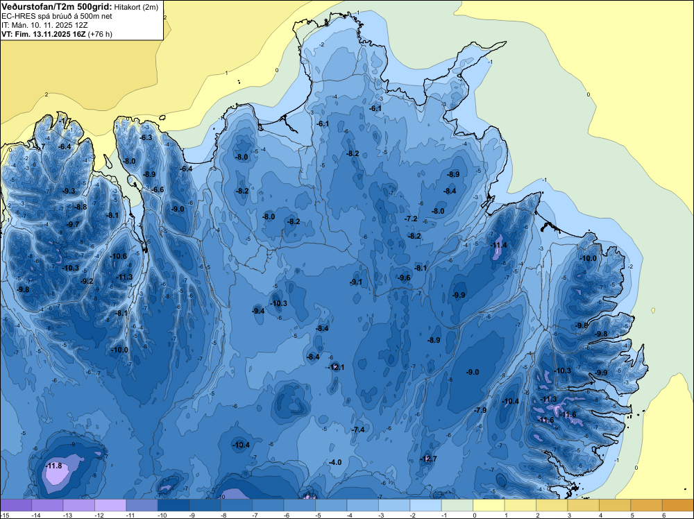This screenshot has height=519, width=694.
Task: Click the legend swatch between -10 and -9
Action: click(x=173, y=505)
